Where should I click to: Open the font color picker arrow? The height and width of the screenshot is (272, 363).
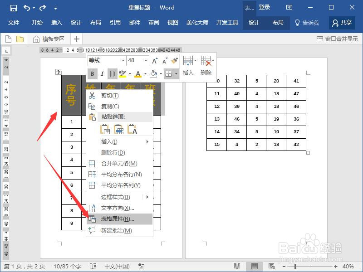coord(145,73)
